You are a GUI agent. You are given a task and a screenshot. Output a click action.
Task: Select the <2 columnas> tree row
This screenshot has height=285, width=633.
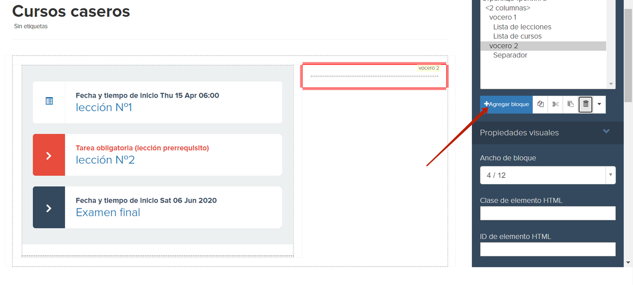pyautogui.click(x=507, y=8)
